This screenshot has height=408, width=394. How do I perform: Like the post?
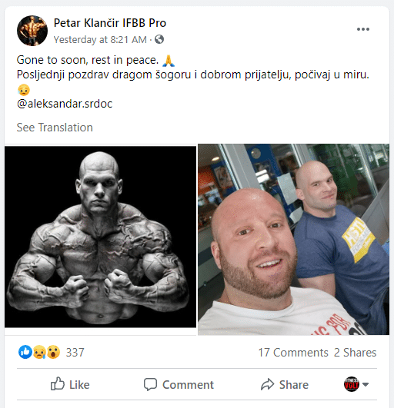coord(70,384)
